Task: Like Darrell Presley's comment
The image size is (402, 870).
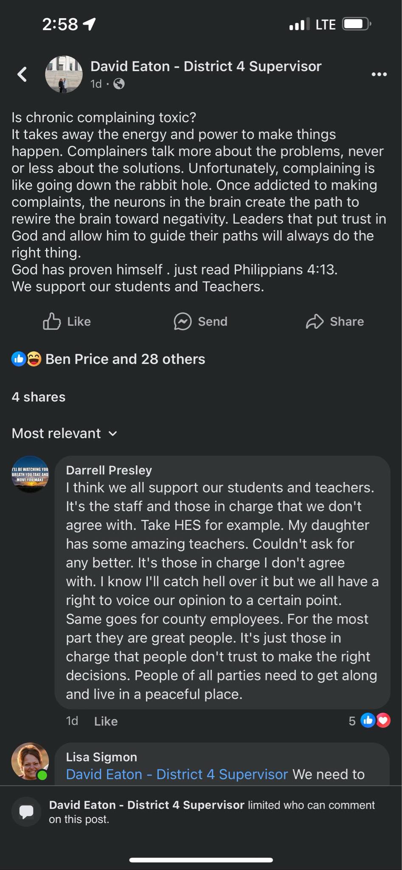Action: [x=106, y=721]
